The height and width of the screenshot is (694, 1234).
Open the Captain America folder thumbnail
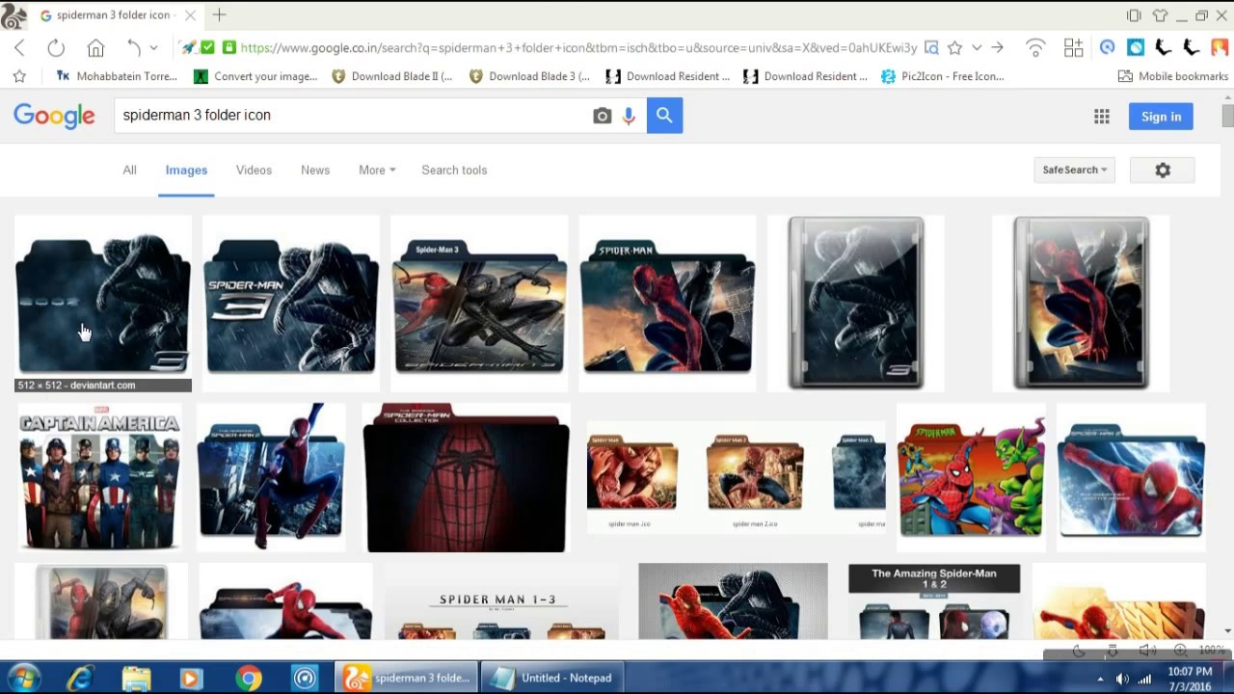pyautogui.click(x=99, y=479)
